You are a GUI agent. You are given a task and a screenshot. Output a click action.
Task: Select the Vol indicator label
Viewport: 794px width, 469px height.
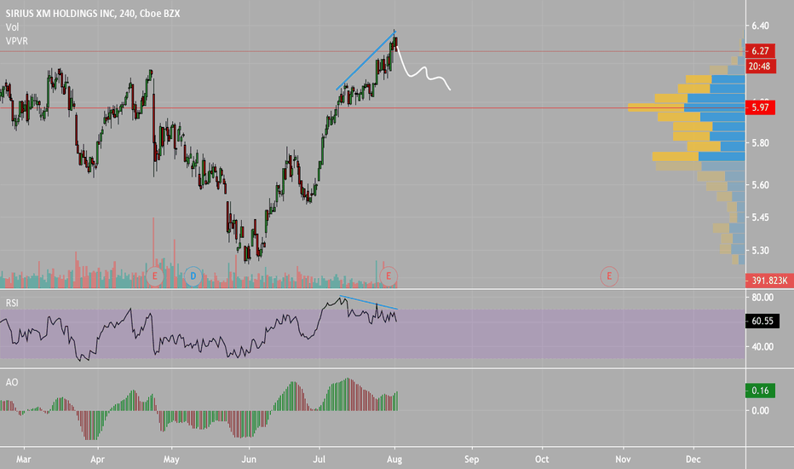click(x=12, y=27)
